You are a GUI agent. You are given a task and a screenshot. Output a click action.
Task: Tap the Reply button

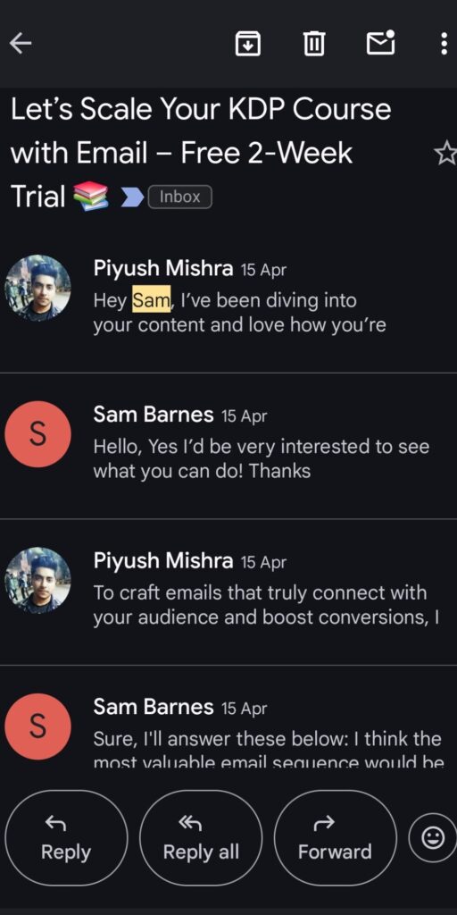pos(66,838)
